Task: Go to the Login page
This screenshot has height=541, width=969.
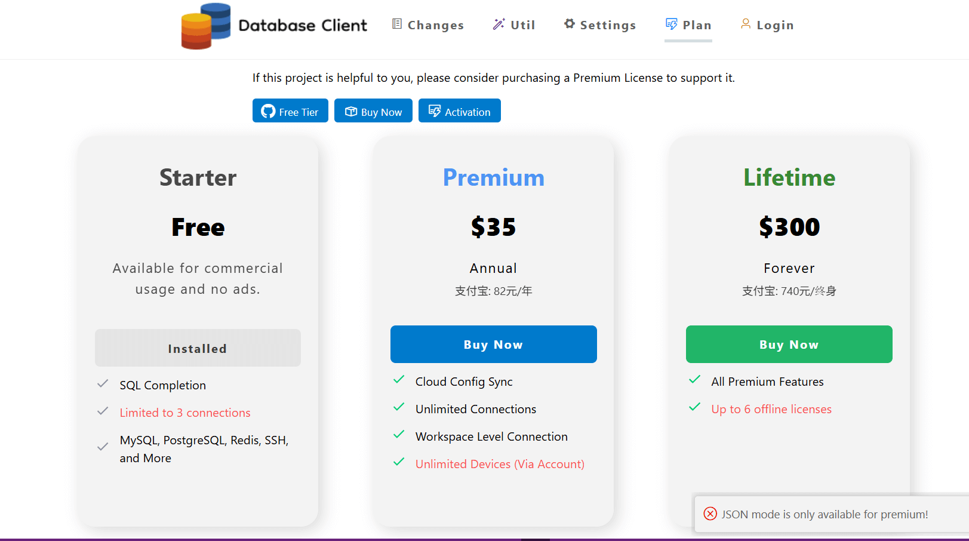Action: coord(775,25)
